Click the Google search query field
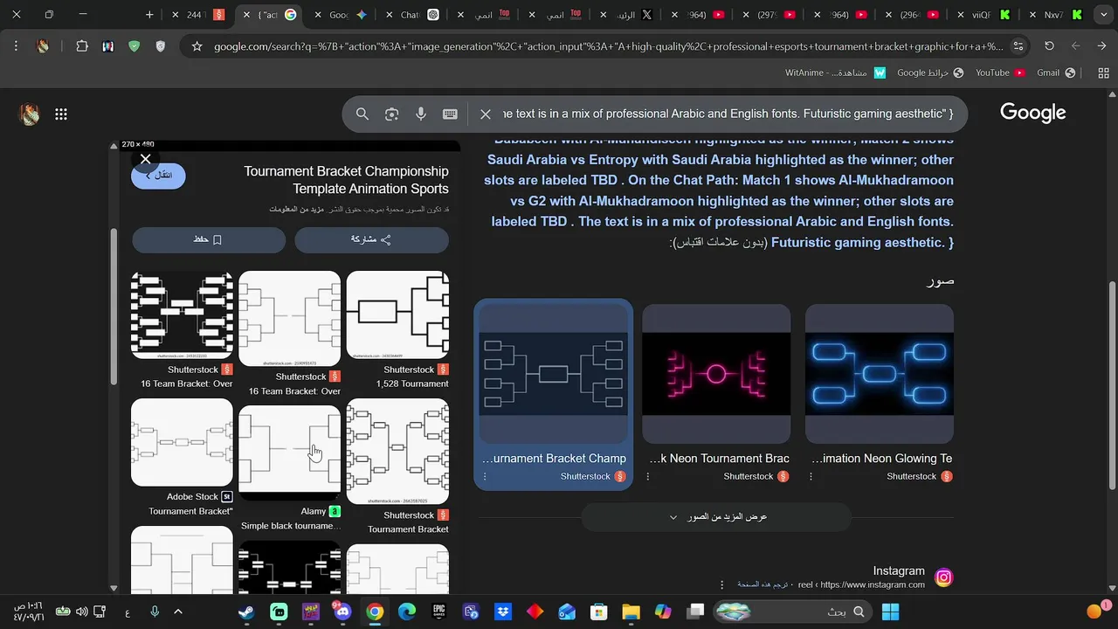This screenshot has width=1118, height=629. click(728, 114)
